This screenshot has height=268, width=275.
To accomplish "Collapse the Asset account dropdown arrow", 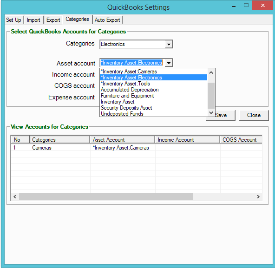I will pyautogui.click(x=169, y=63).
